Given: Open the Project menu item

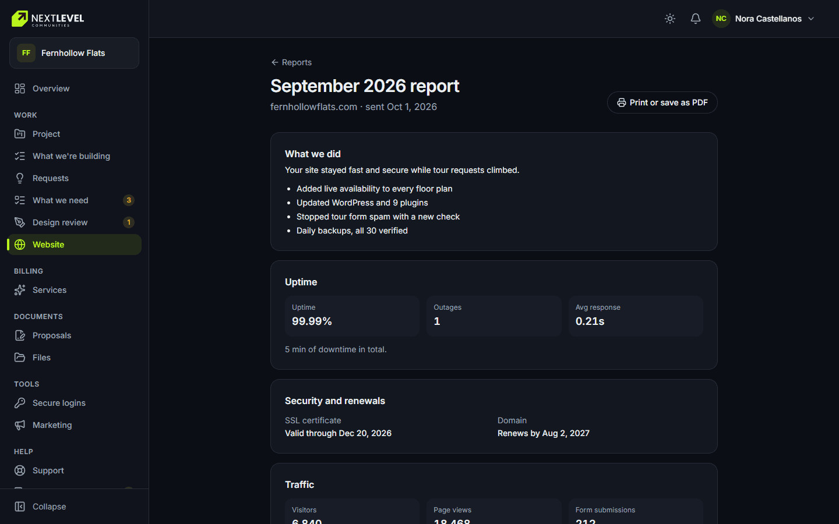Looking at the screenshot, I should 74,134.
